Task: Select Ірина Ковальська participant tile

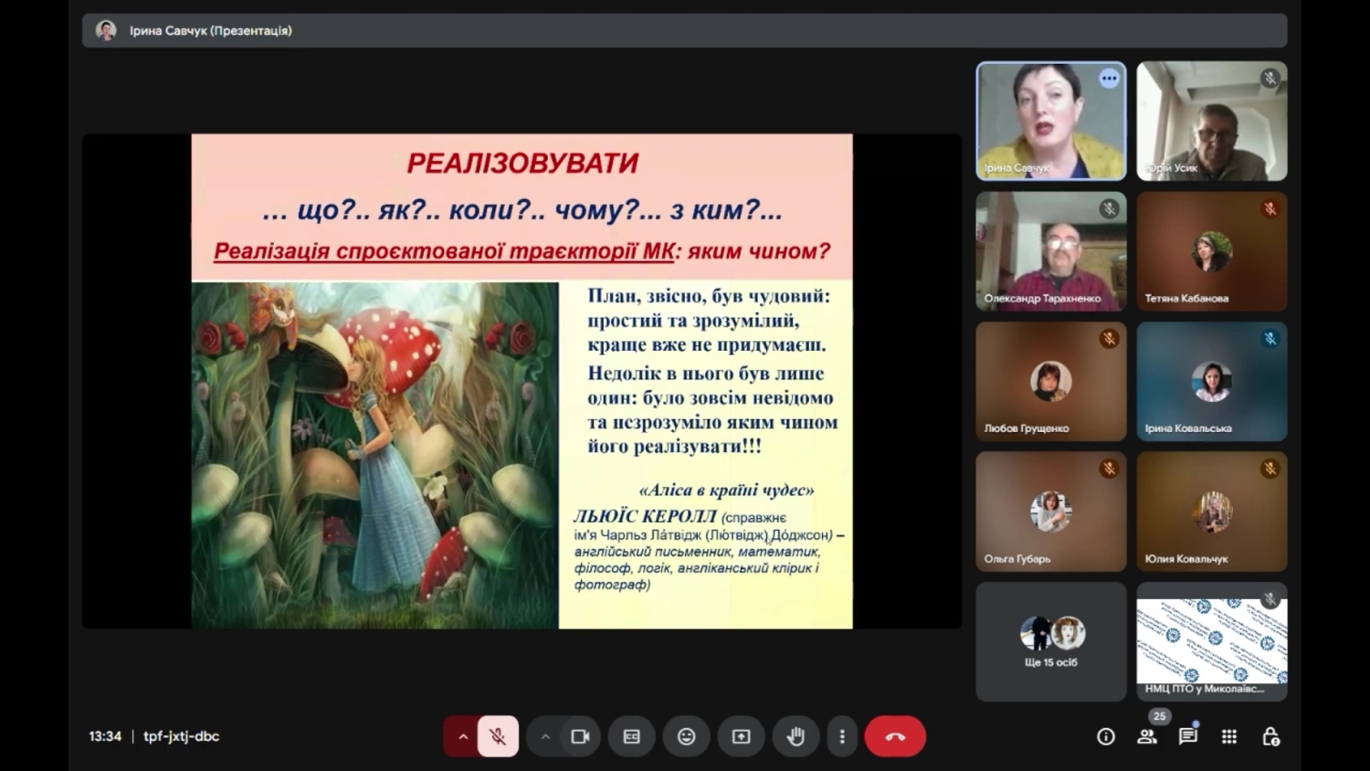Action: tap(1212, 382)
